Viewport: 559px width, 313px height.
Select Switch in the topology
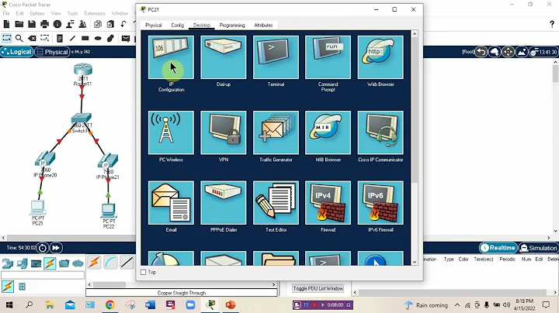coord(82,119)
